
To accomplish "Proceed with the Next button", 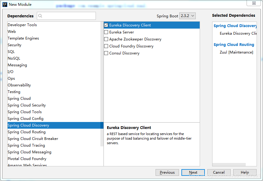I will click(193, 172).
